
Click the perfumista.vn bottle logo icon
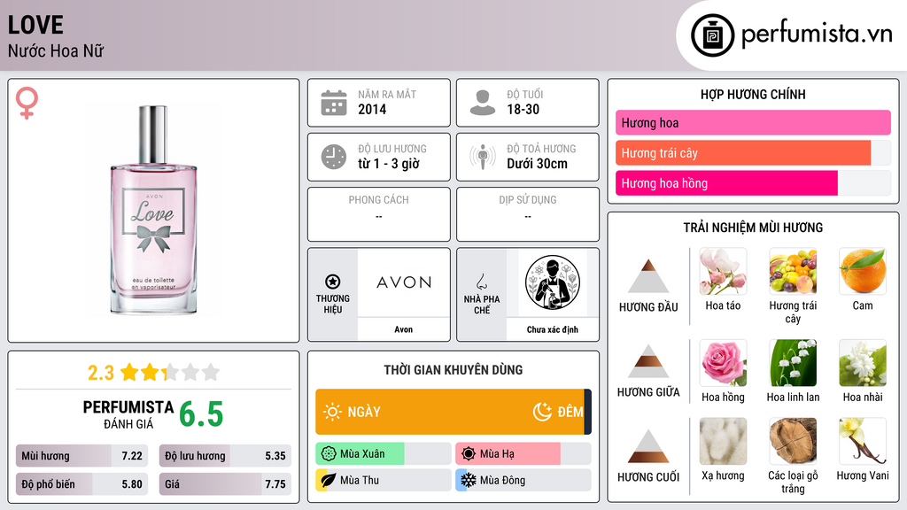point(712,35)
